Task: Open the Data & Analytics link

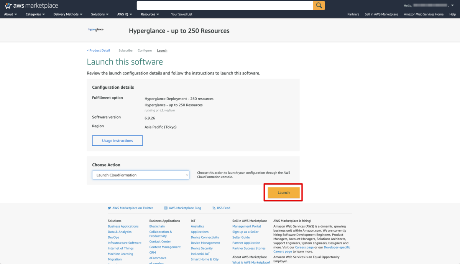Action: 120,232
